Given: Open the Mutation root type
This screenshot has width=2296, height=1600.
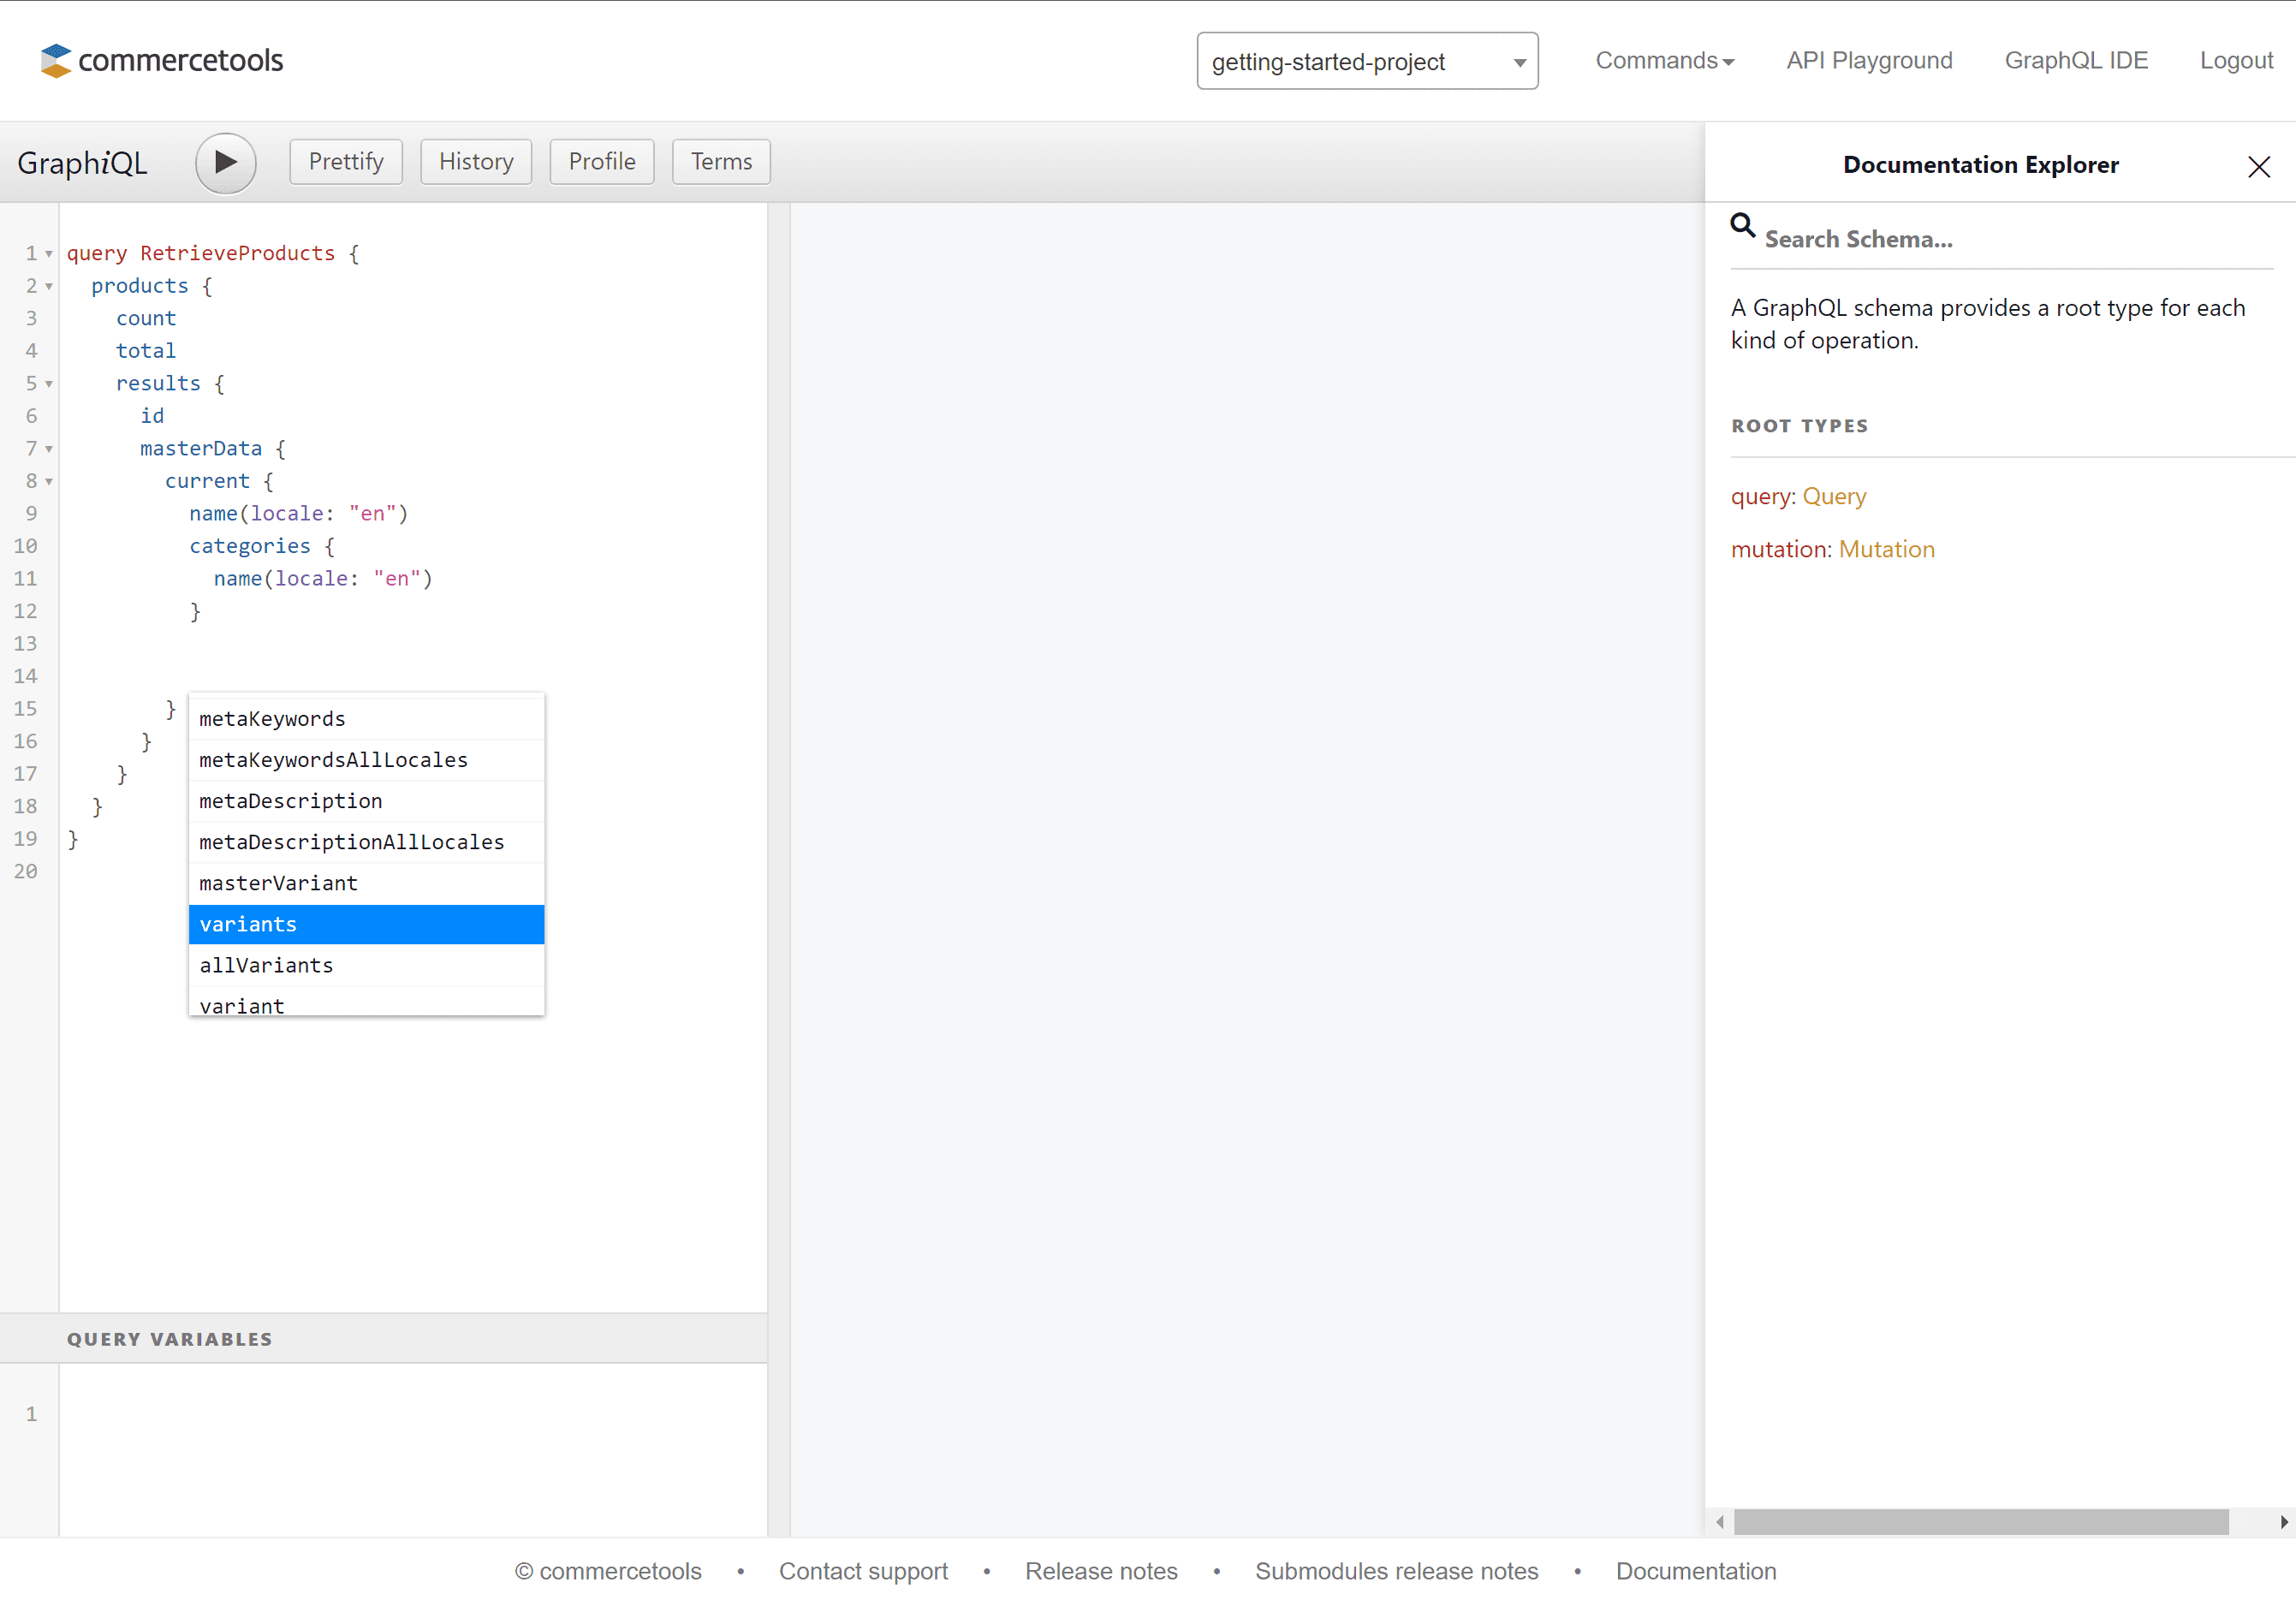Looking at the screenshot, I should [x=1886, y=549].
